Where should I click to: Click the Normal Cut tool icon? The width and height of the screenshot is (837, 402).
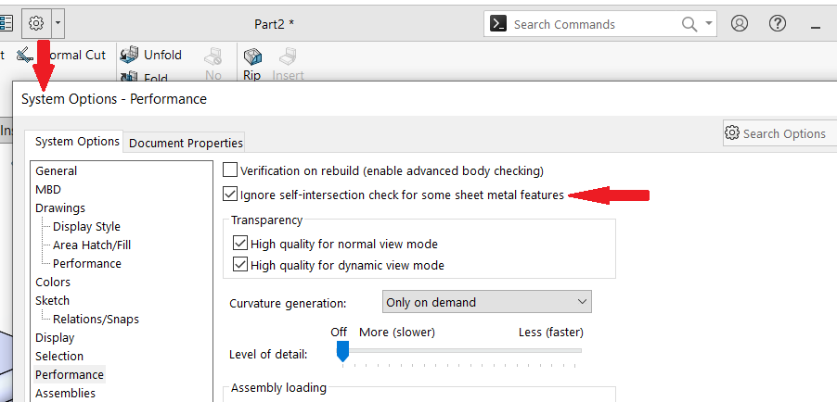[25, 55]
